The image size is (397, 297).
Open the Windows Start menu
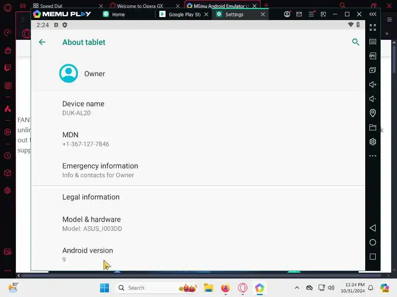tap(104, 288)
